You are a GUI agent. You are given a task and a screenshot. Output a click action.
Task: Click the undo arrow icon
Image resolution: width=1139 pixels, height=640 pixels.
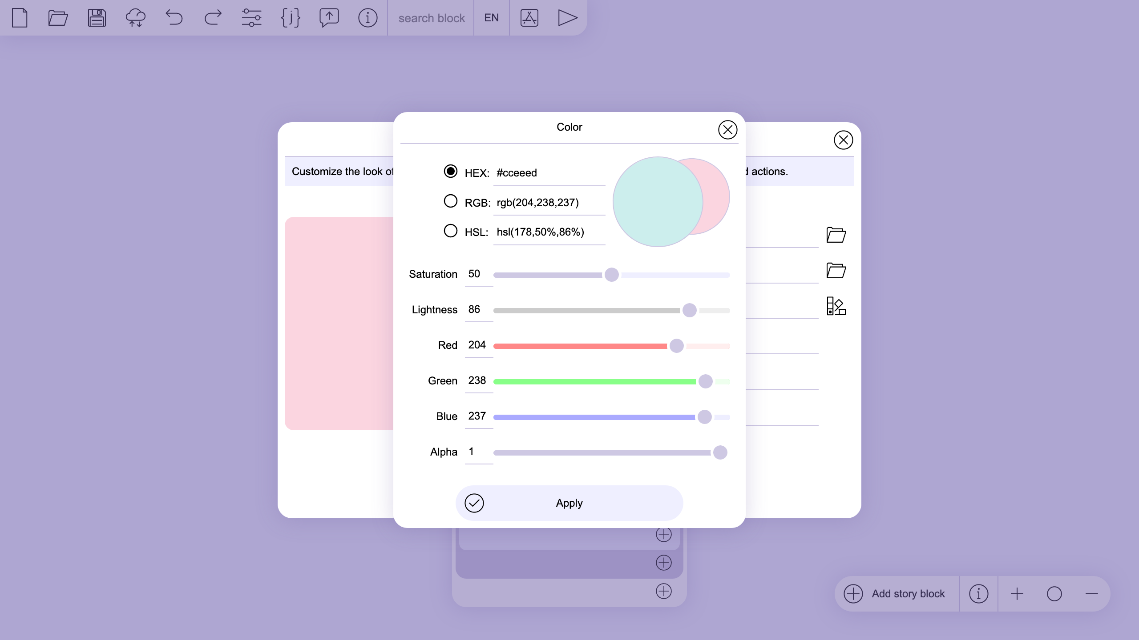(x=174, y=18)
